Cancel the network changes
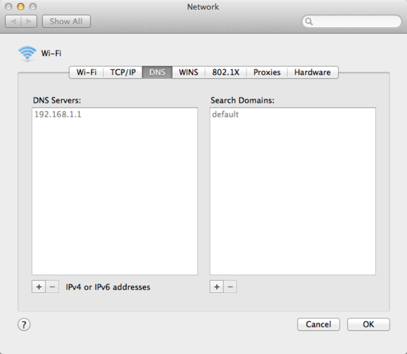This screenshot has height=354, width=407. coord(319,324)
